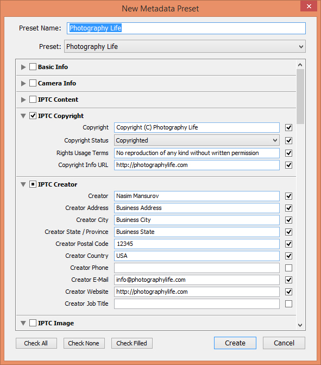Edit the Creator Address field
This screenshot has width=321, height=365.
tap(197, 208)
